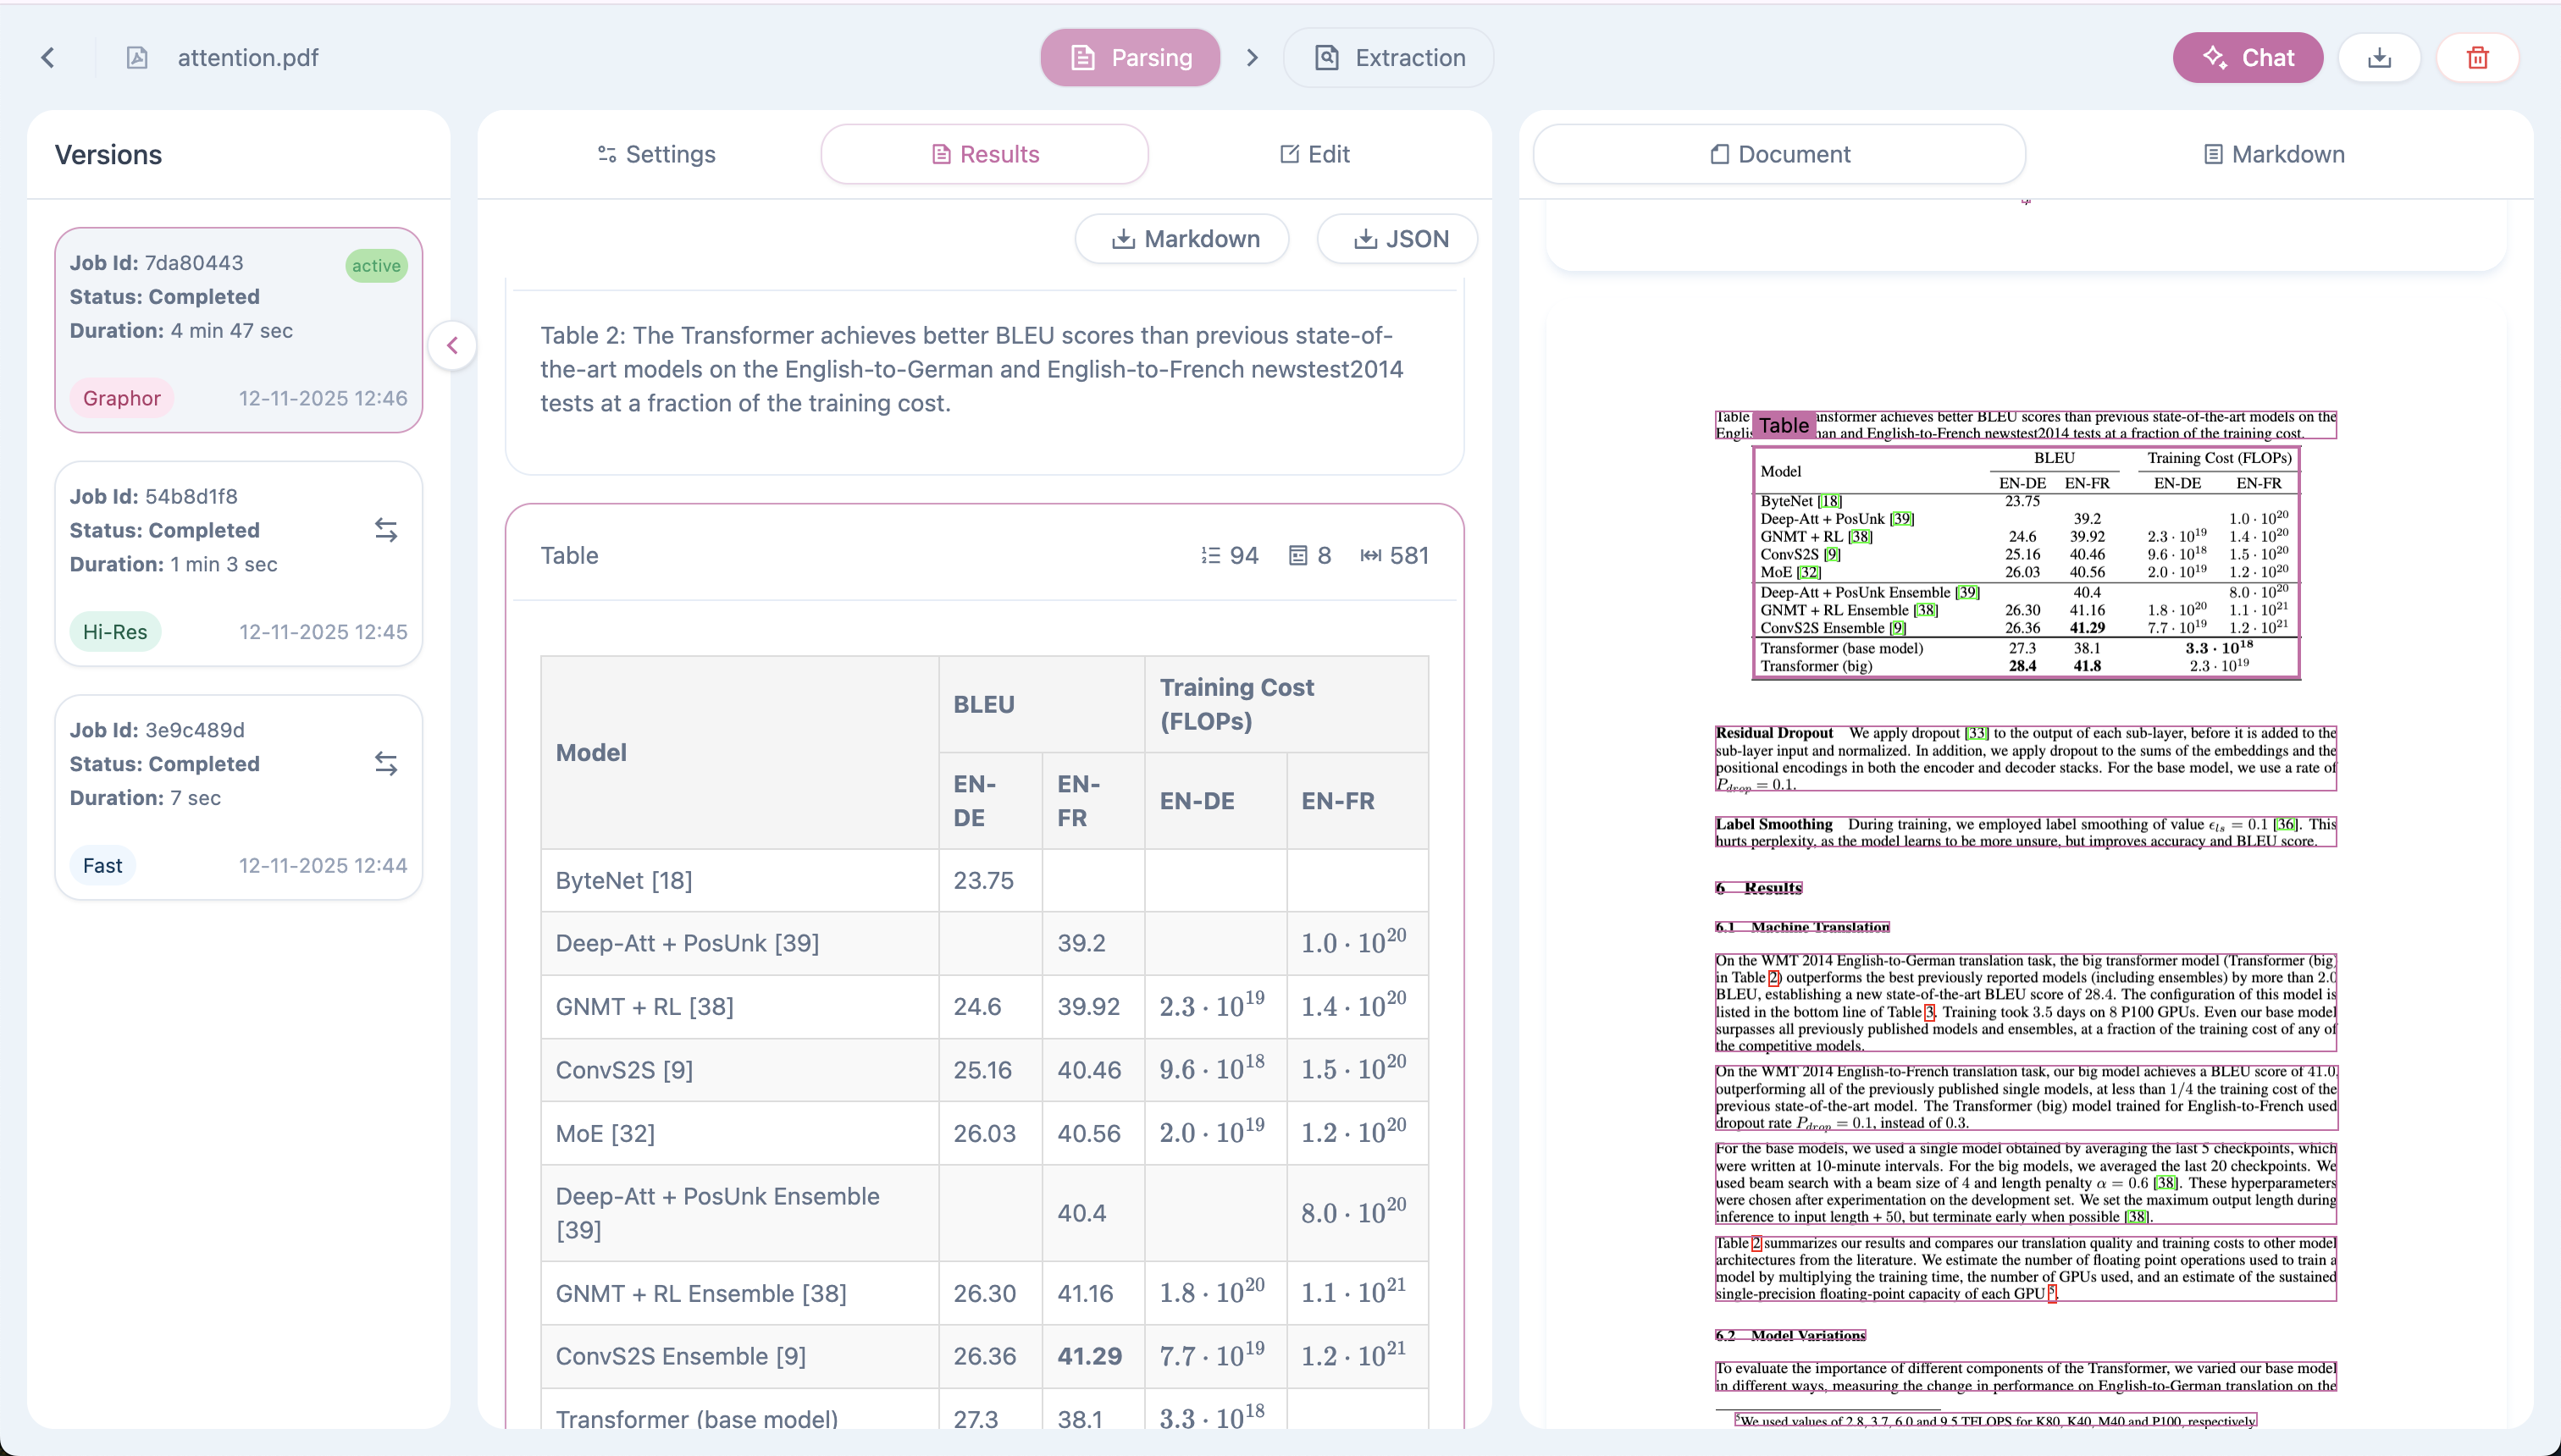Click the swap icon on job 54b8d1f8

[x=386, y=530]
